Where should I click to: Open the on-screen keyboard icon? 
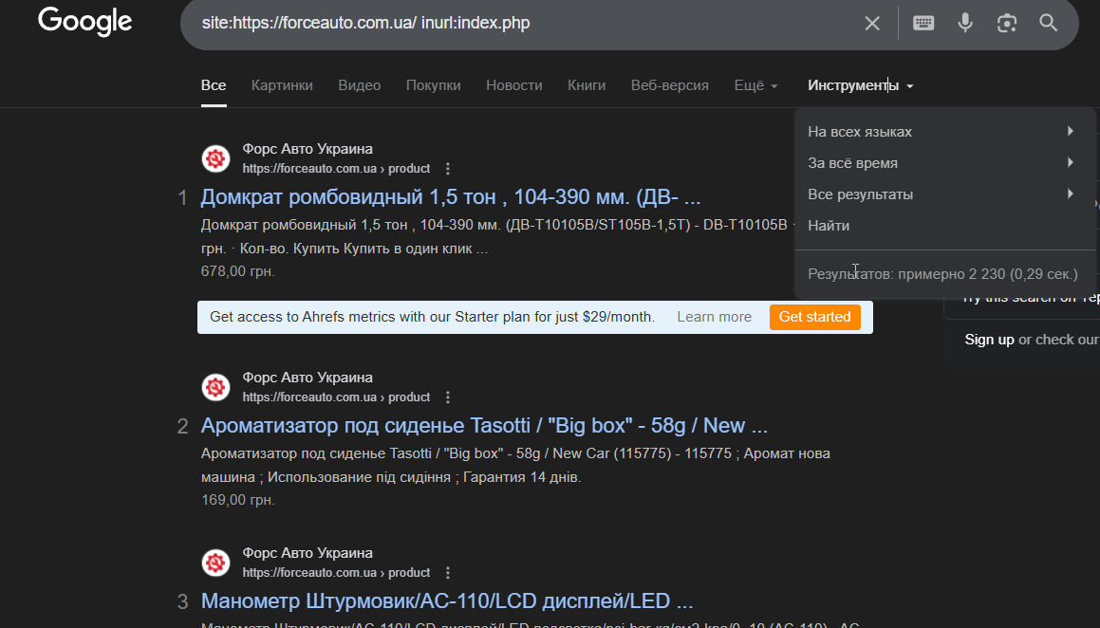click(x=923, y=23)
